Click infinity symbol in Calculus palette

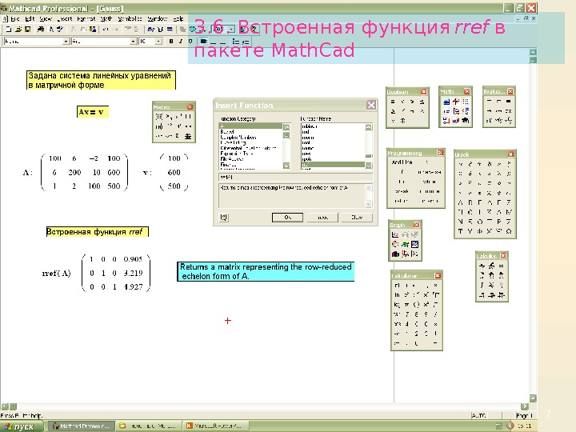(501, 266)
